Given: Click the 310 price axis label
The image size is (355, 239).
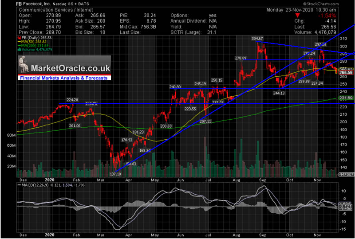Looking at the screenshot, I should 343,39.
